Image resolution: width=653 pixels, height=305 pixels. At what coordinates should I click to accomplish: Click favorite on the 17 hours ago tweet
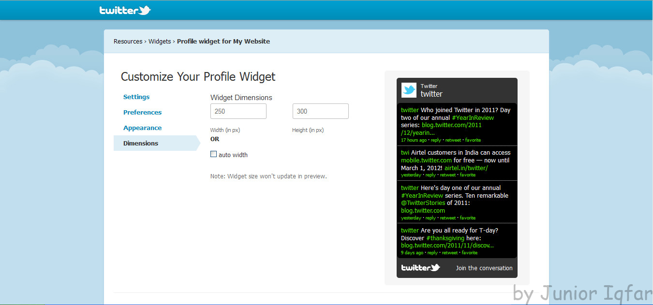point(473,140)
